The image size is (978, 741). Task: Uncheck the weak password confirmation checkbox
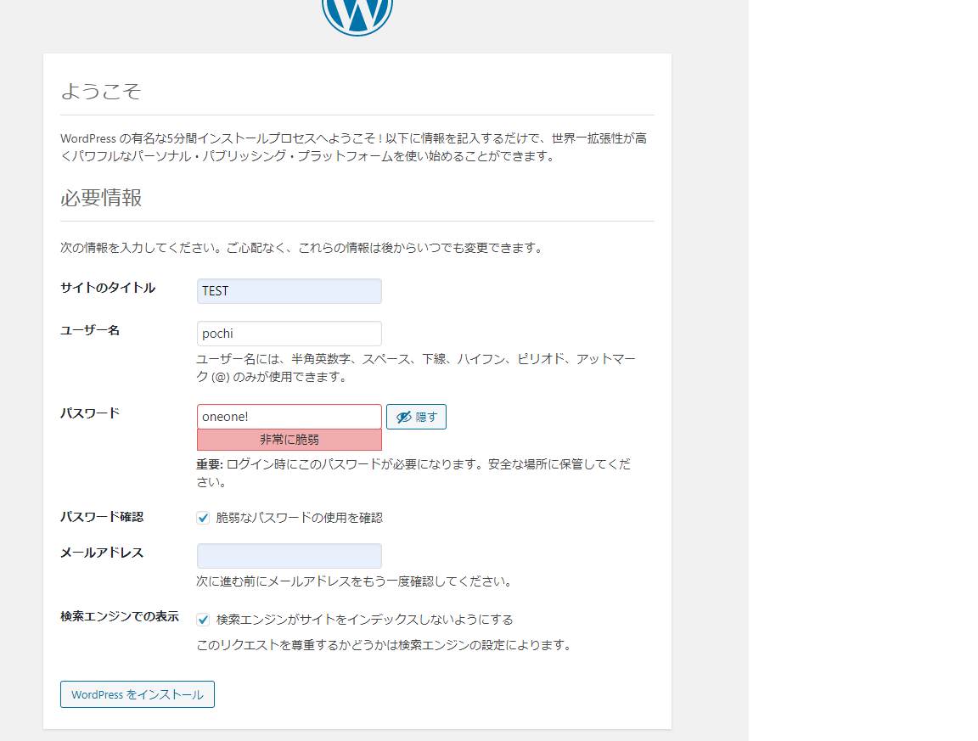coord(203,518)
